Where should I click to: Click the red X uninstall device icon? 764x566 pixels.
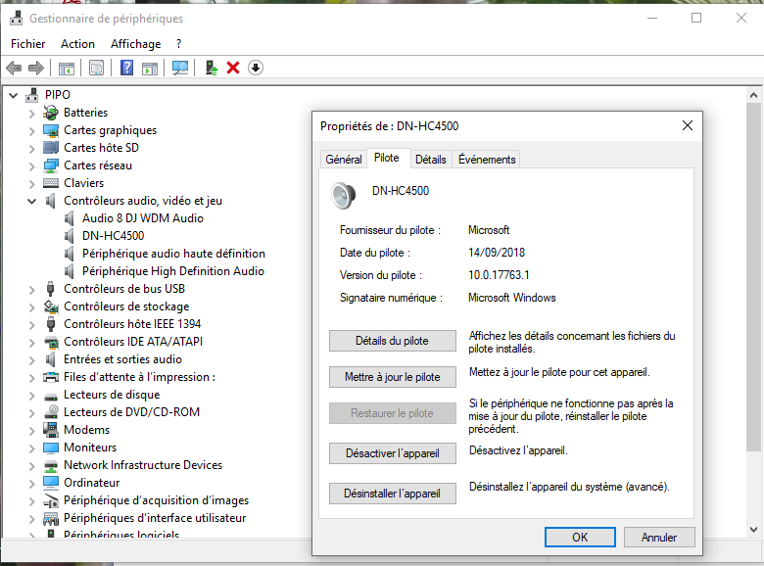pos(233,68)
